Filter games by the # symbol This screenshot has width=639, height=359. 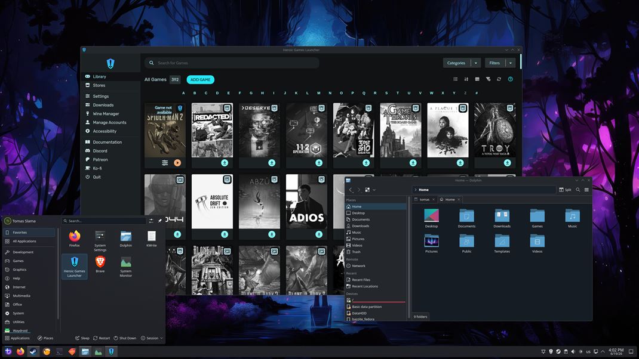point(477,93)
